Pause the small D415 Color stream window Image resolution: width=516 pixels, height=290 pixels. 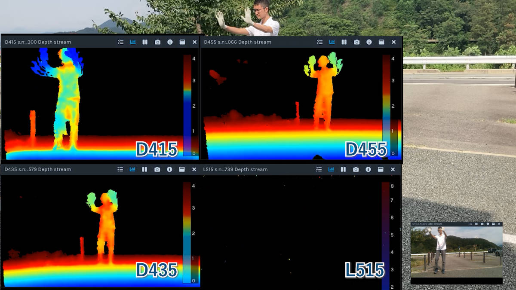click(x=476, y=224)
